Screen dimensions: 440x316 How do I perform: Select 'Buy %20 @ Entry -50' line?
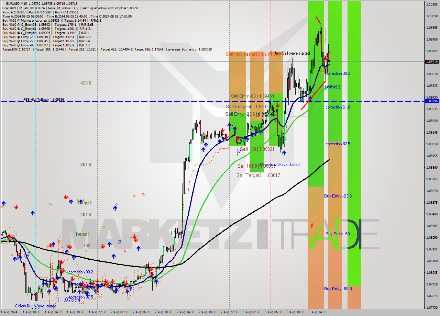[47, 41]
